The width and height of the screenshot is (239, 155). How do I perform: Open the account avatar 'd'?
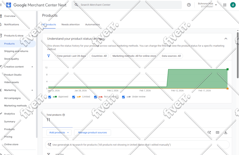tap(233, 5)
